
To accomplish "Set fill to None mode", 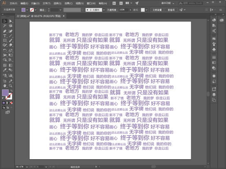I will point(11,103).
